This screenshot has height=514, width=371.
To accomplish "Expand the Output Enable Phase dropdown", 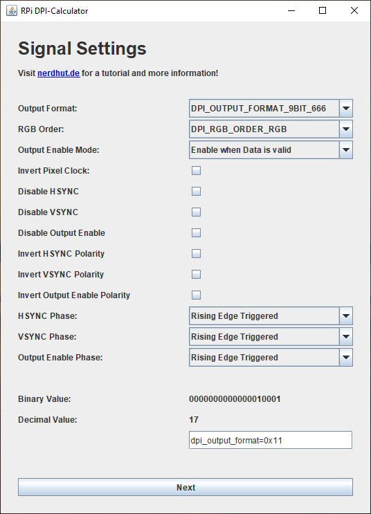I will click(271, 357).
